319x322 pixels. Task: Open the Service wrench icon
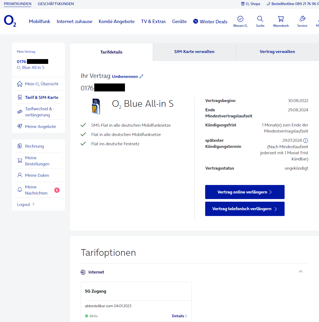click(x=302, y=19)
